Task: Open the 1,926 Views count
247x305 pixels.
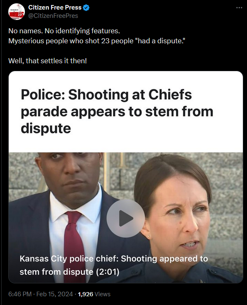Action: [x=94, y=294]
